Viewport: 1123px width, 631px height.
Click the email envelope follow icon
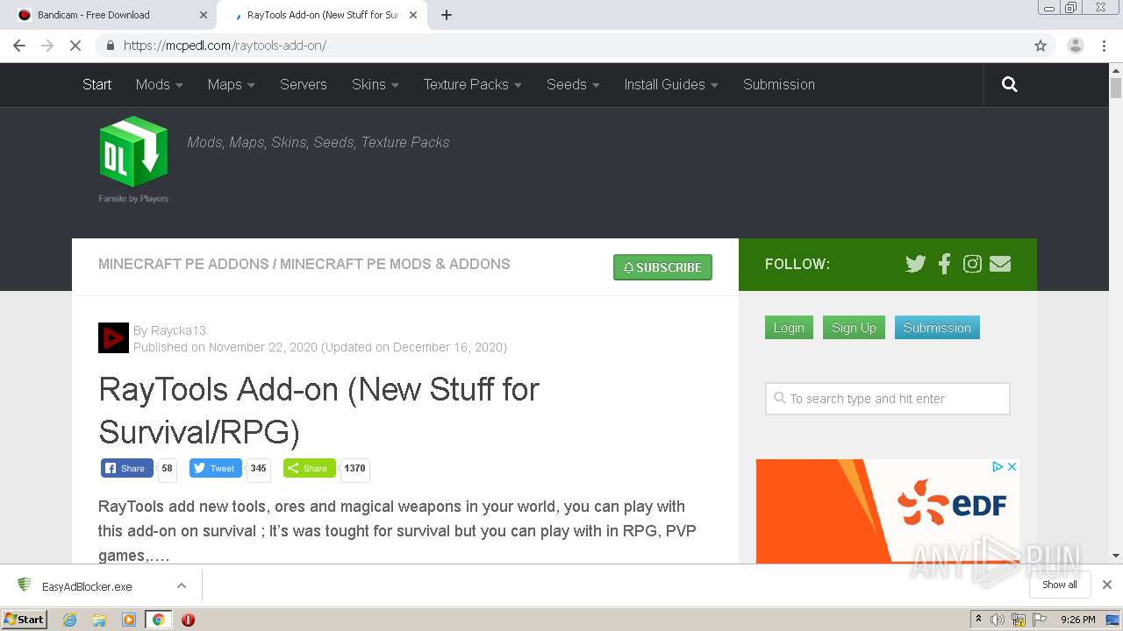tap(1000, 264)
